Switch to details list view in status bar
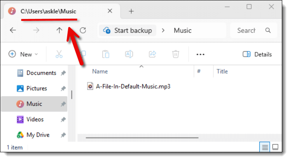290x160 pixels. tap(265, 147)
